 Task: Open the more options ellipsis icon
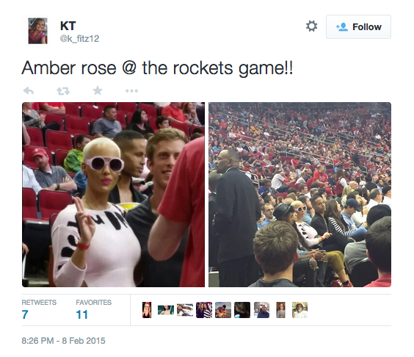(x=131, y=91)
